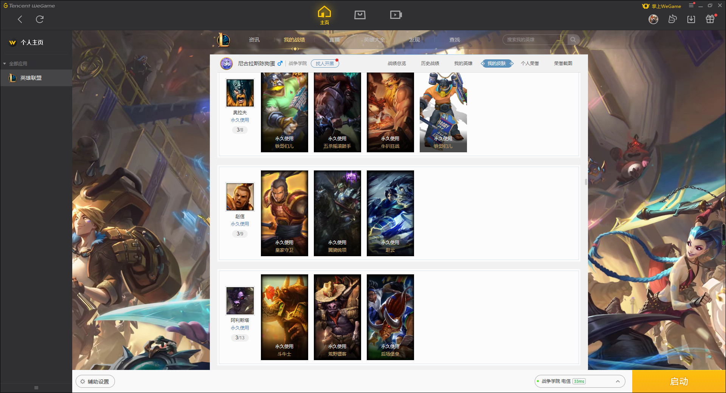Screen dimensions: 726x393
Task: Open the 牛扒狂战 skin card
Action: 390,113
